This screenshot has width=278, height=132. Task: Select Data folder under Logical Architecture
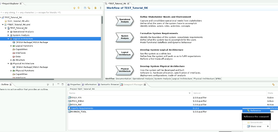pyautogui.click(x=18, y=57)
